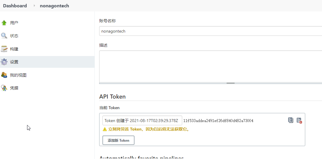Revoke the token with red-x icon
The image size is (322, 159).
click(x=299, y=120)
